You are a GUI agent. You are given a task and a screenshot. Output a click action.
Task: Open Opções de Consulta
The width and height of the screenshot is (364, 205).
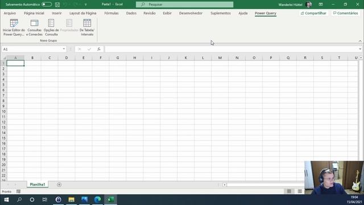(x=51, y=27)
